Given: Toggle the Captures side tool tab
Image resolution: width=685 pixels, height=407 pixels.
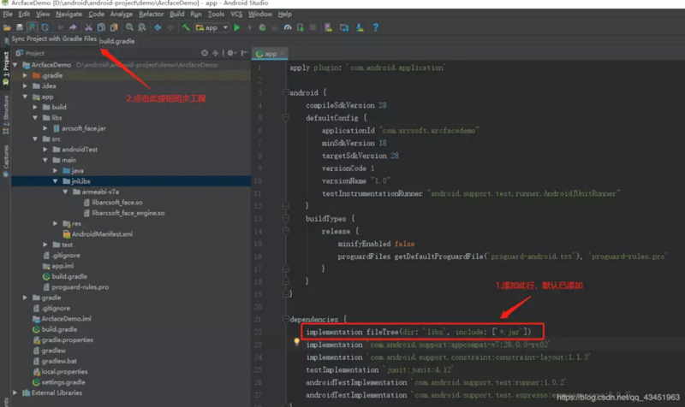Looking at the screenshot, I should (6, 161).
